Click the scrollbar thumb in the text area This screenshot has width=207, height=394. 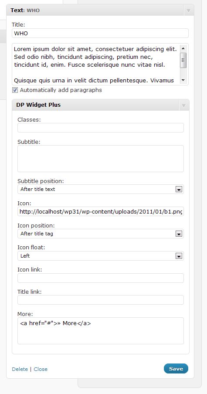(x=183, y=60)
